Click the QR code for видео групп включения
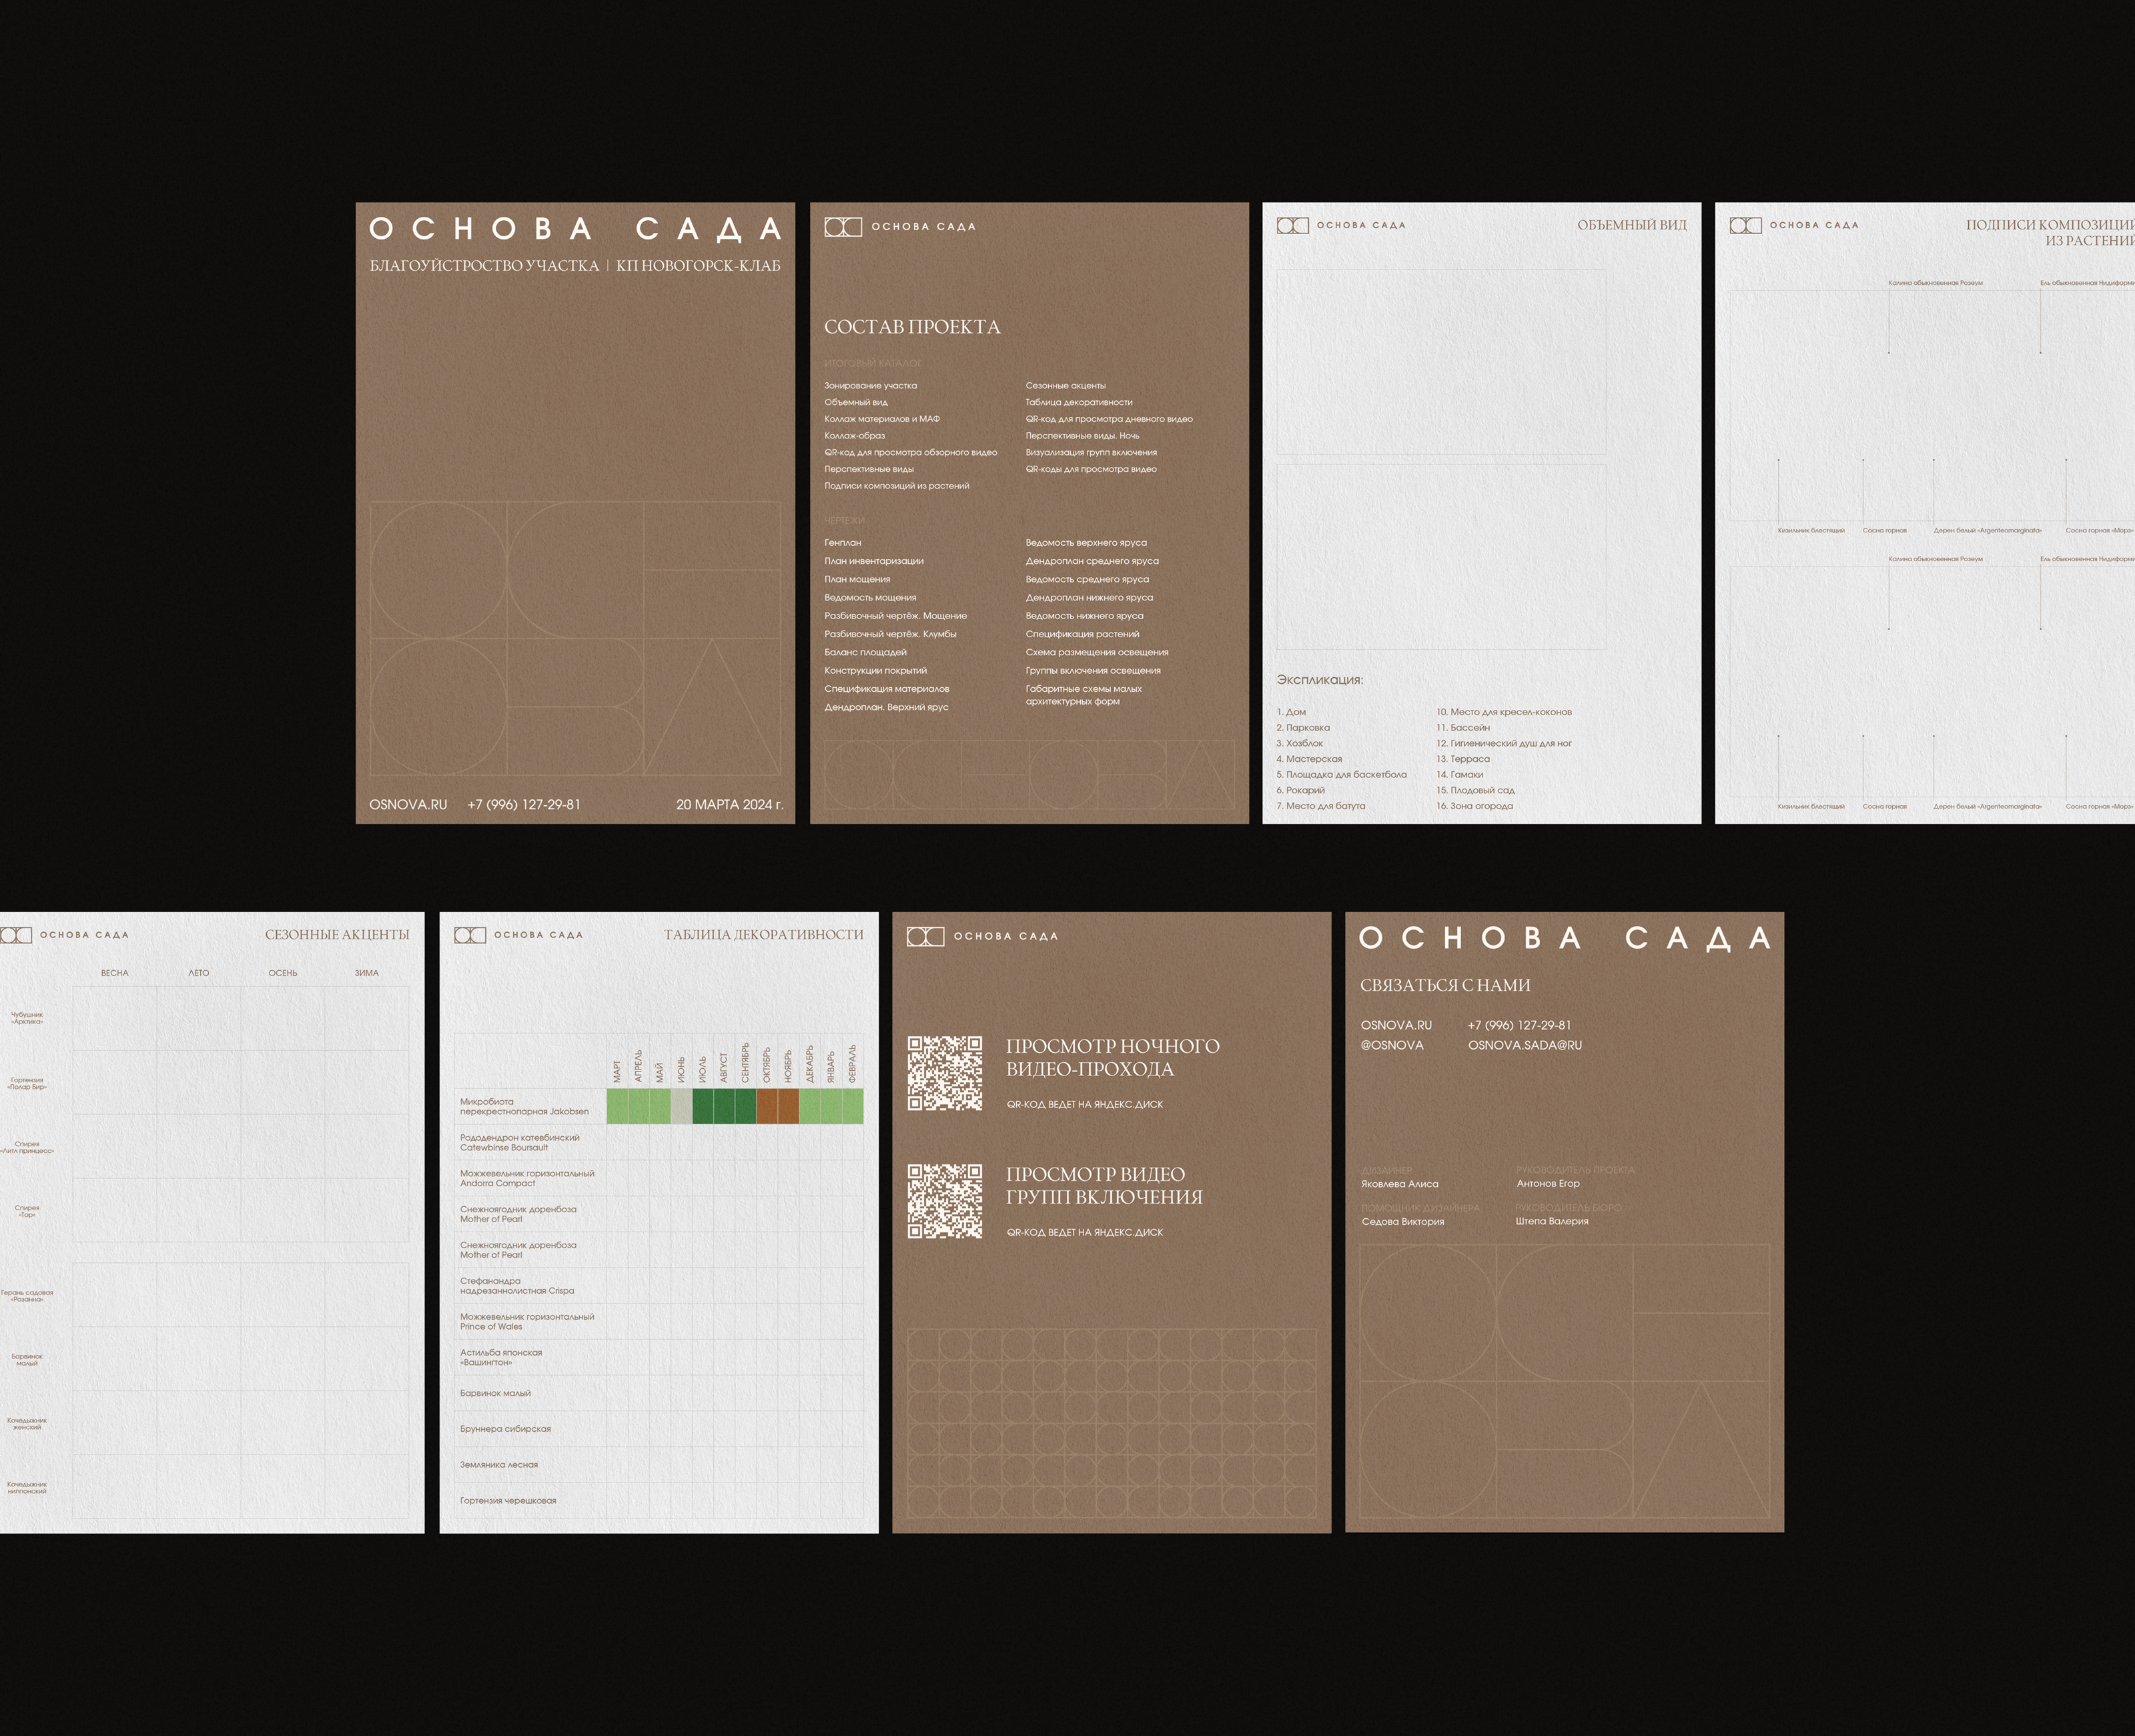 [945, 1201]
